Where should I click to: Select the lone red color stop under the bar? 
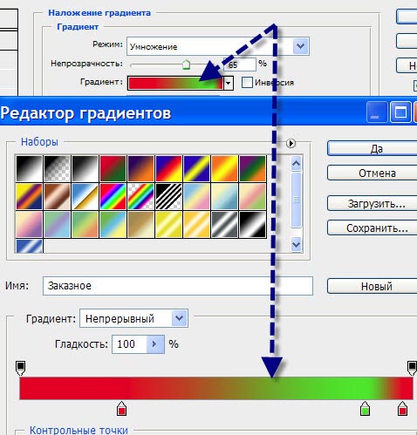tap(121, 409)
